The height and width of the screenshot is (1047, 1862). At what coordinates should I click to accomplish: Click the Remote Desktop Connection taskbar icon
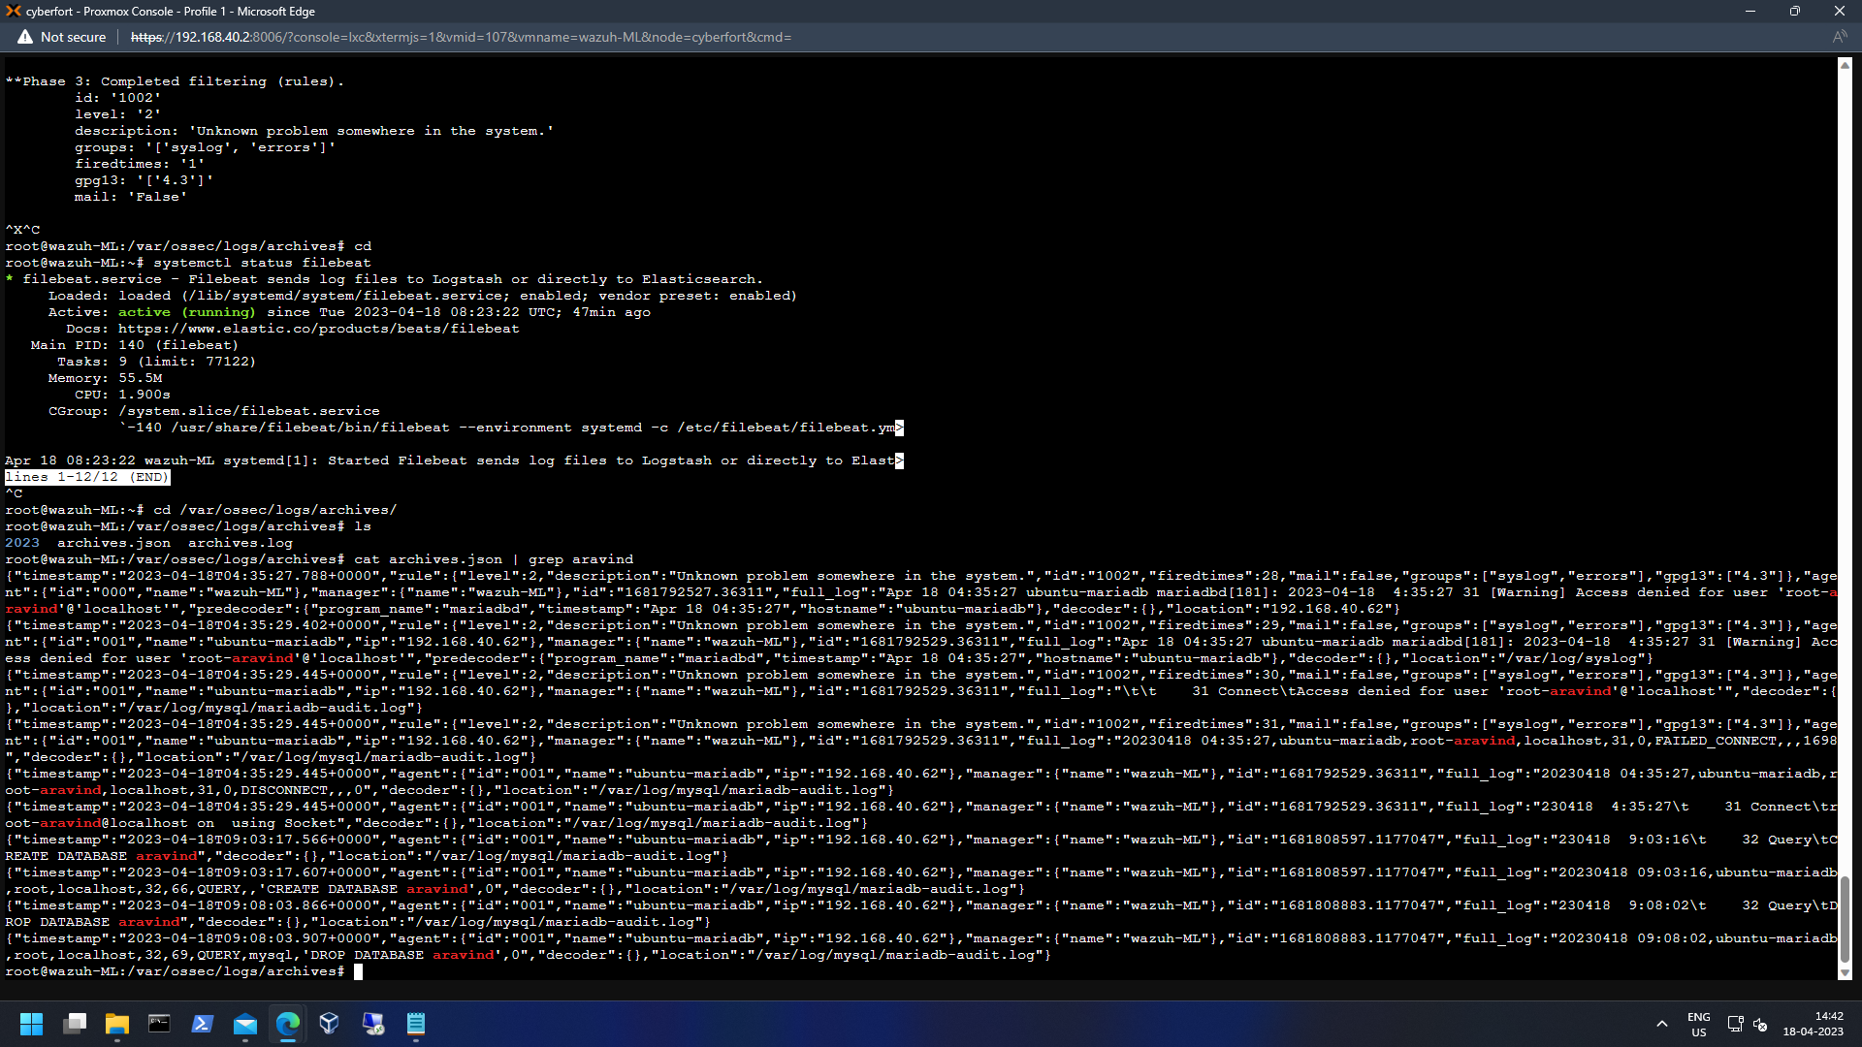pyautogui.click(x=372, y=1024)
